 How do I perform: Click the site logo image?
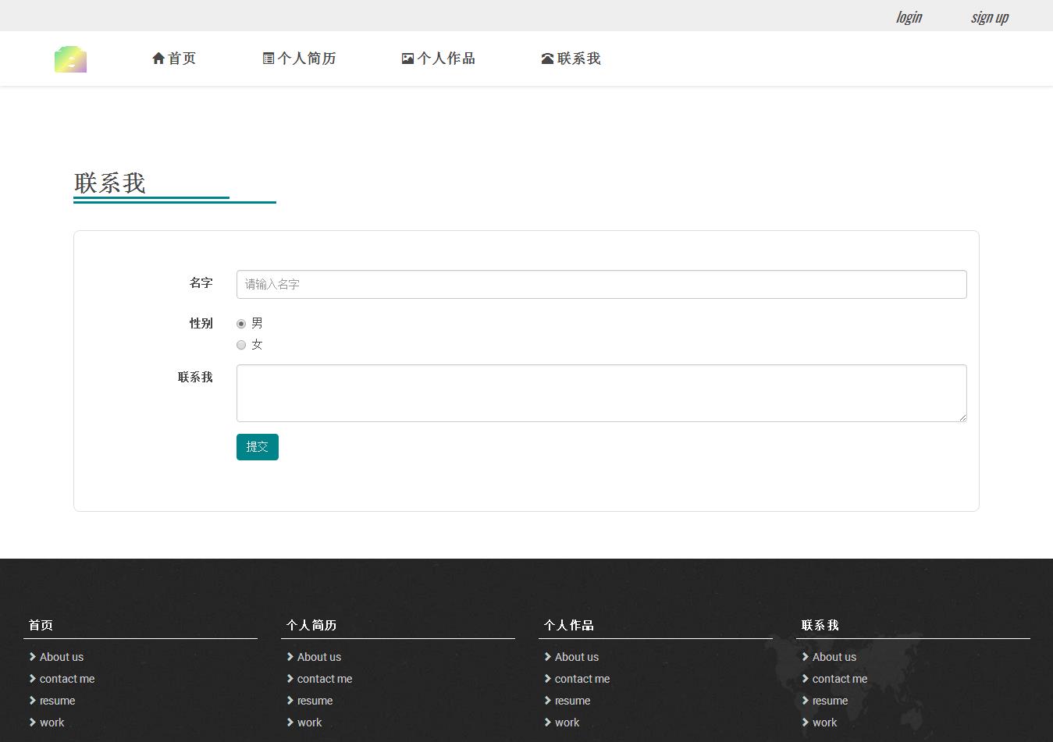click(x=70, y=59)
